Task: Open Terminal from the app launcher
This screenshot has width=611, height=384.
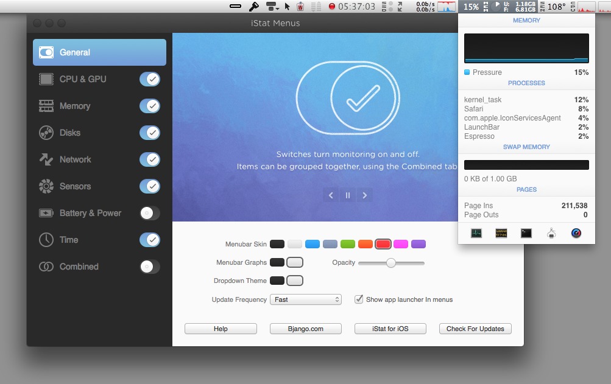Action: point(526,233)
